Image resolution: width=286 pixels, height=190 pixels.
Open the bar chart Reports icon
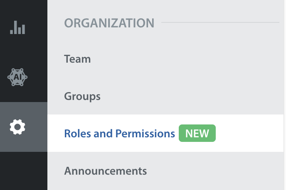(x=17, y=27)
